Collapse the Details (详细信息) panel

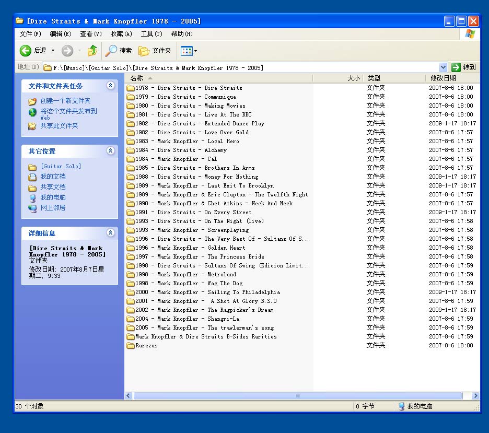click(x=110, y=232)
